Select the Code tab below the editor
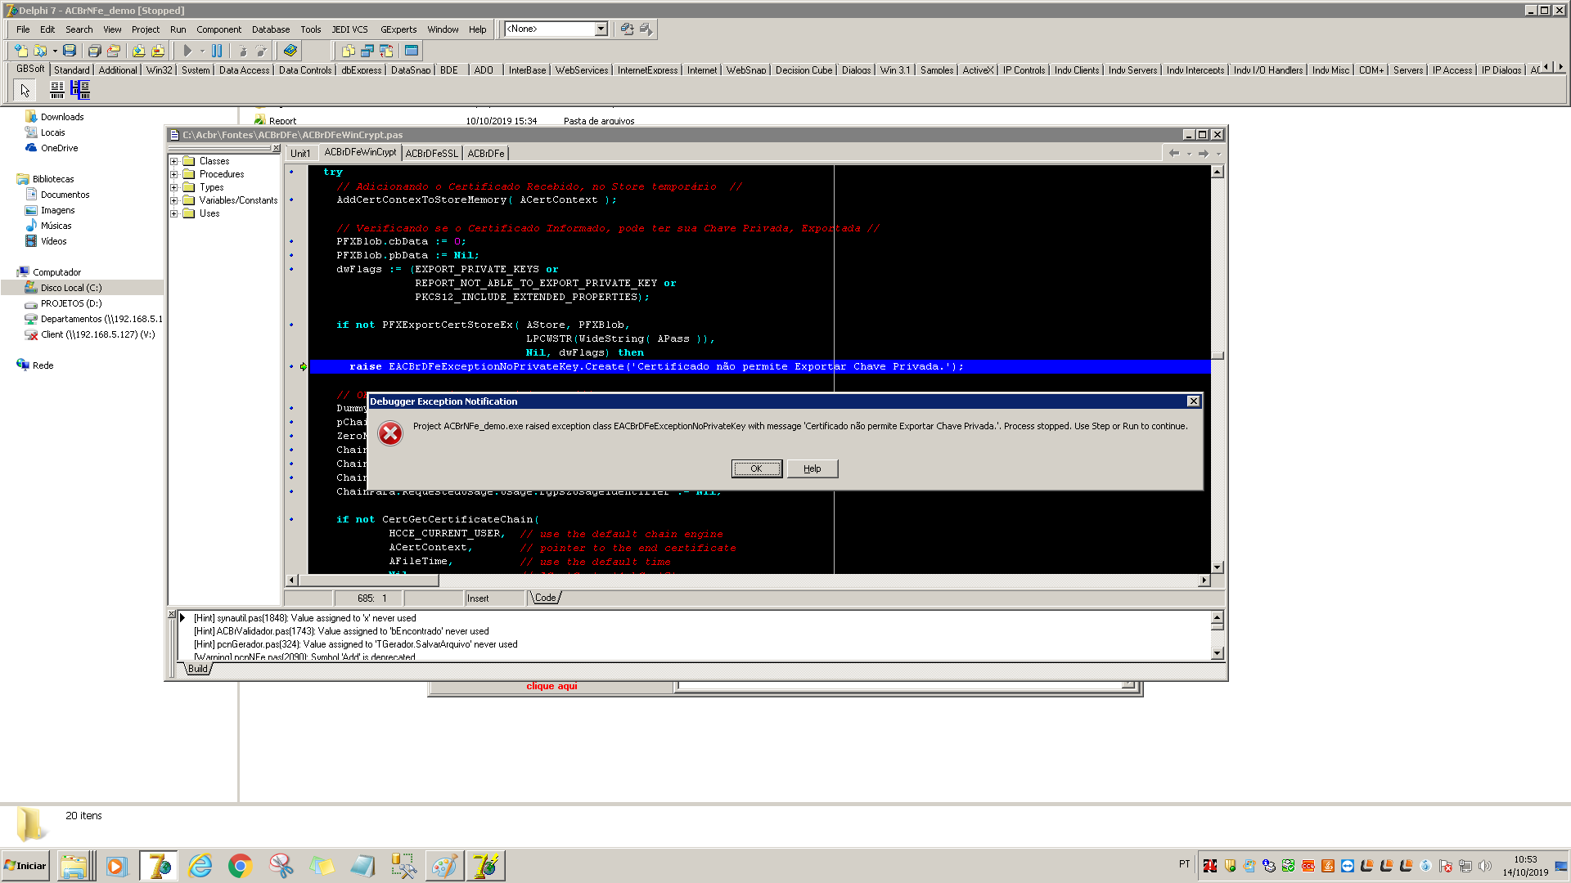 [x=546, y=598]
